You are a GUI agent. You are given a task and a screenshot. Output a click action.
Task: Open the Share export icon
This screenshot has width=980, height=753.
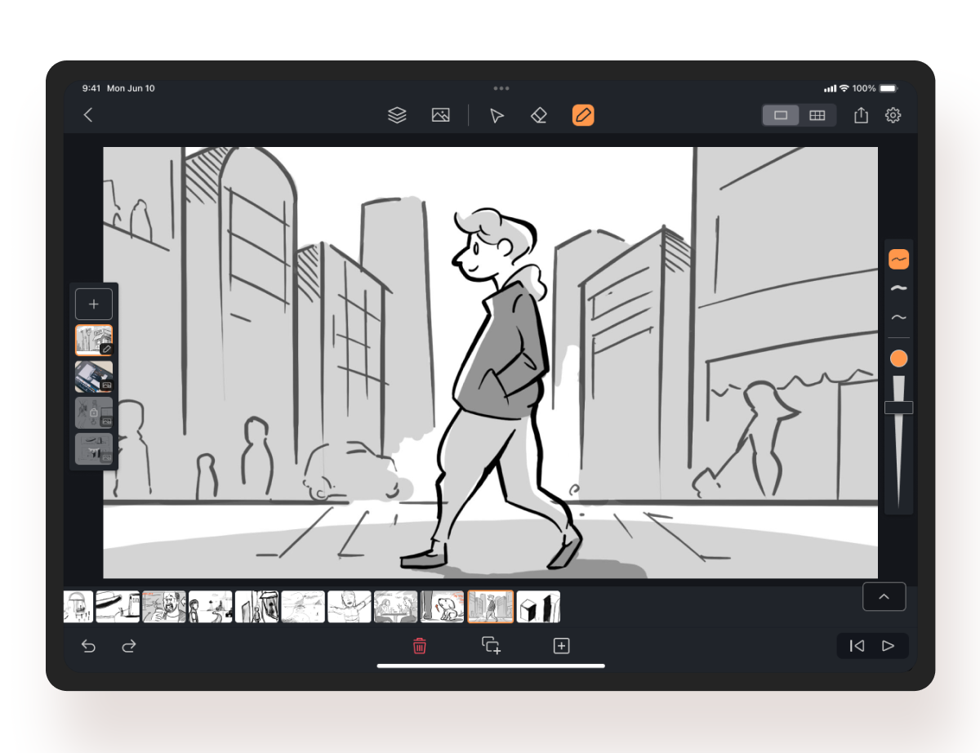tap(861, 115)
